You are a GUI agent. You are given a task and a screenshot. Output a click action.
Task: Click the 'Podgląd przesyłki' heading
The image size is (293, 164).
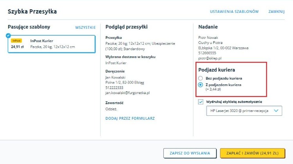point(127,27)
